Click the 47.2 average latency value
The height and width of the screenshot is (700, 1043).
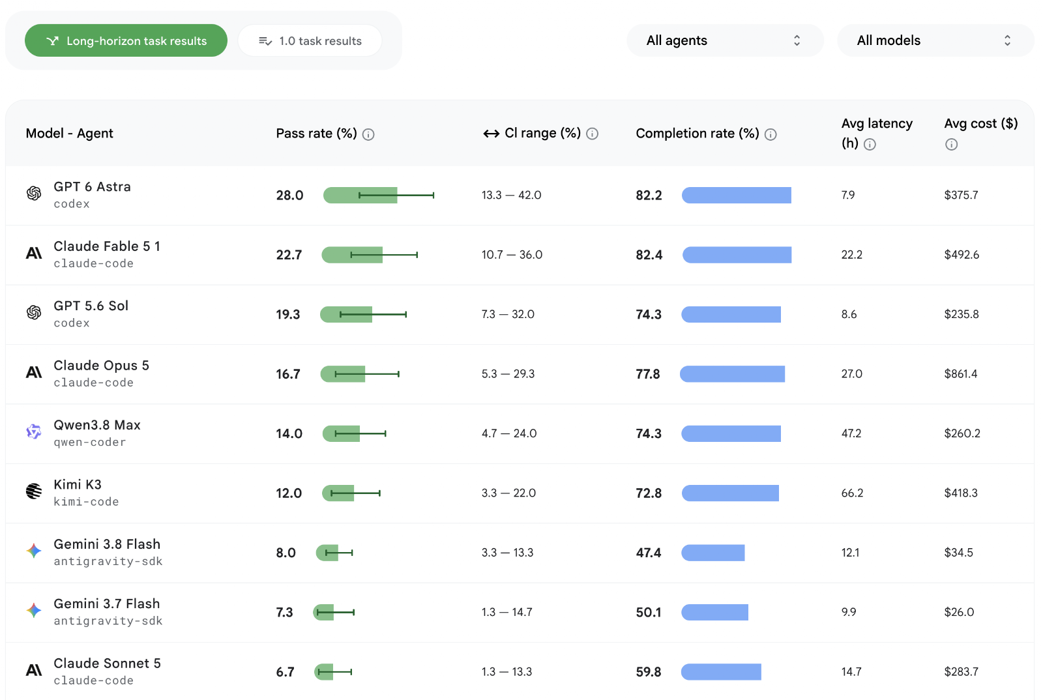point(851,433)
